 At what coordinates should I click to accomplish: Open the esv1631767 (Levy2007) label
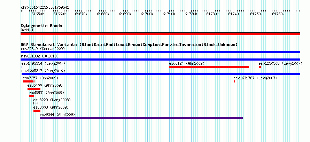255,78
